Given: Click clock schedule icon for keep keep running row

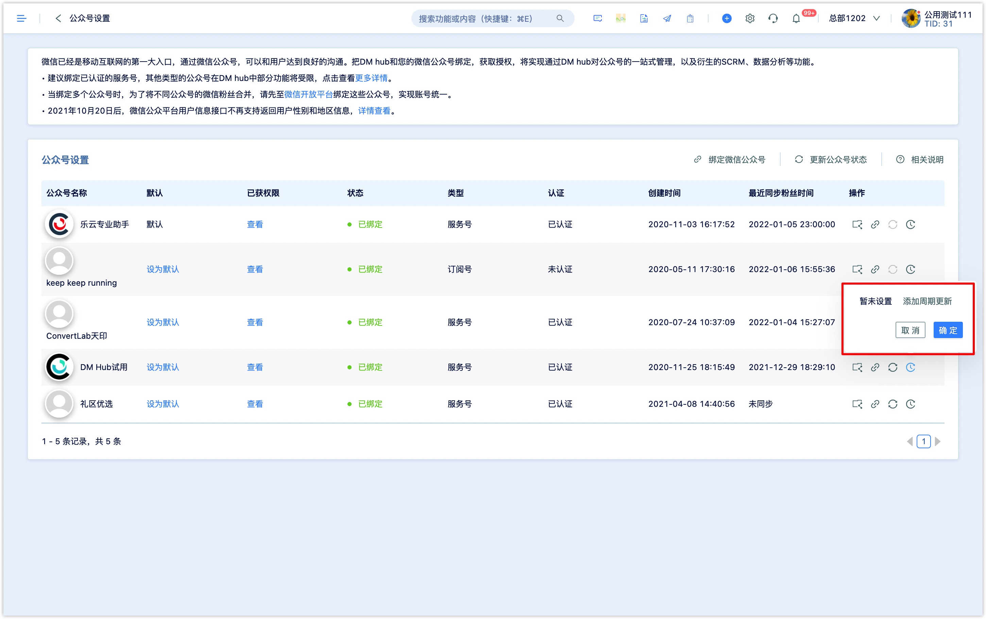Looking at the screenshot, I should (910, 269).
